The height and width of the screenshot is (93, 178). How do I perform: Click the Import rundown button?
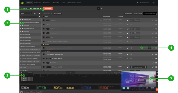coord(129,14)
